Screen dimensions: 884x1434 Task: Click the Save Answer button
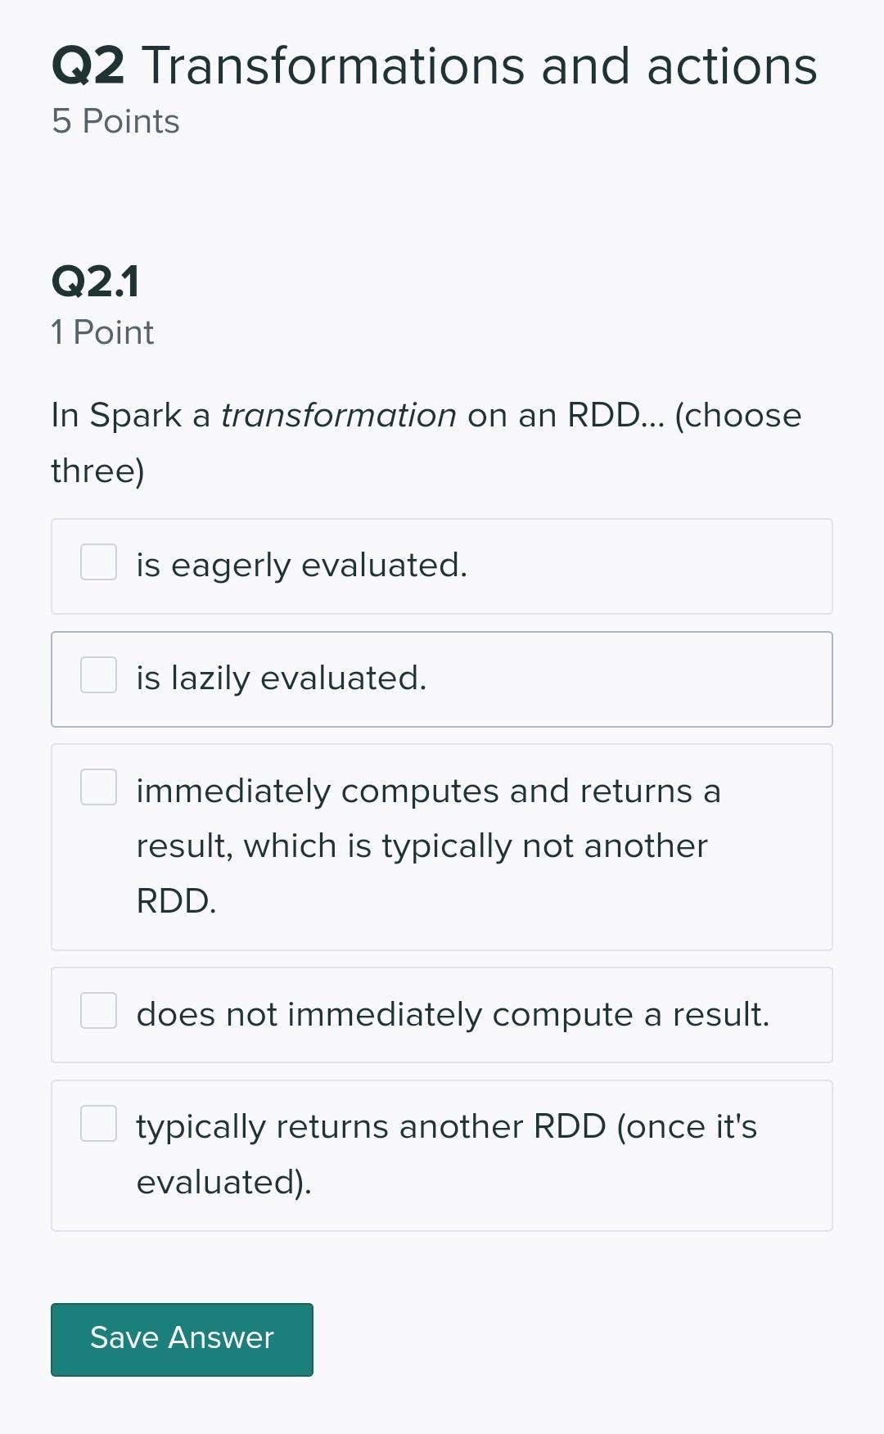coord(181,1339)
